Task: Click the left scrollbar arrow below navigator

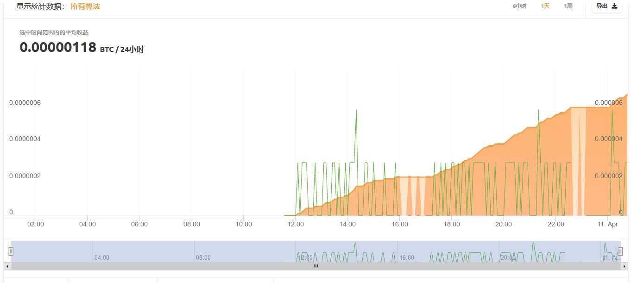Action: click(7, 266)
